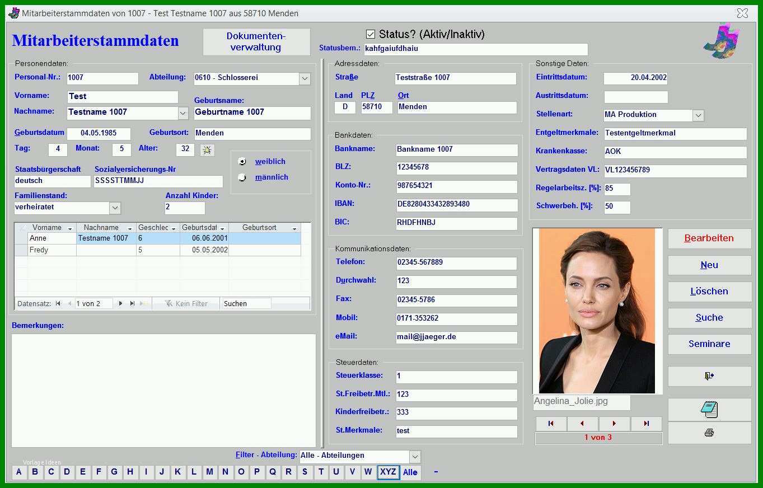This screenshot has height=488, width=763.
Task: Click the Telefon field 02345-567889
Action: 457,263
